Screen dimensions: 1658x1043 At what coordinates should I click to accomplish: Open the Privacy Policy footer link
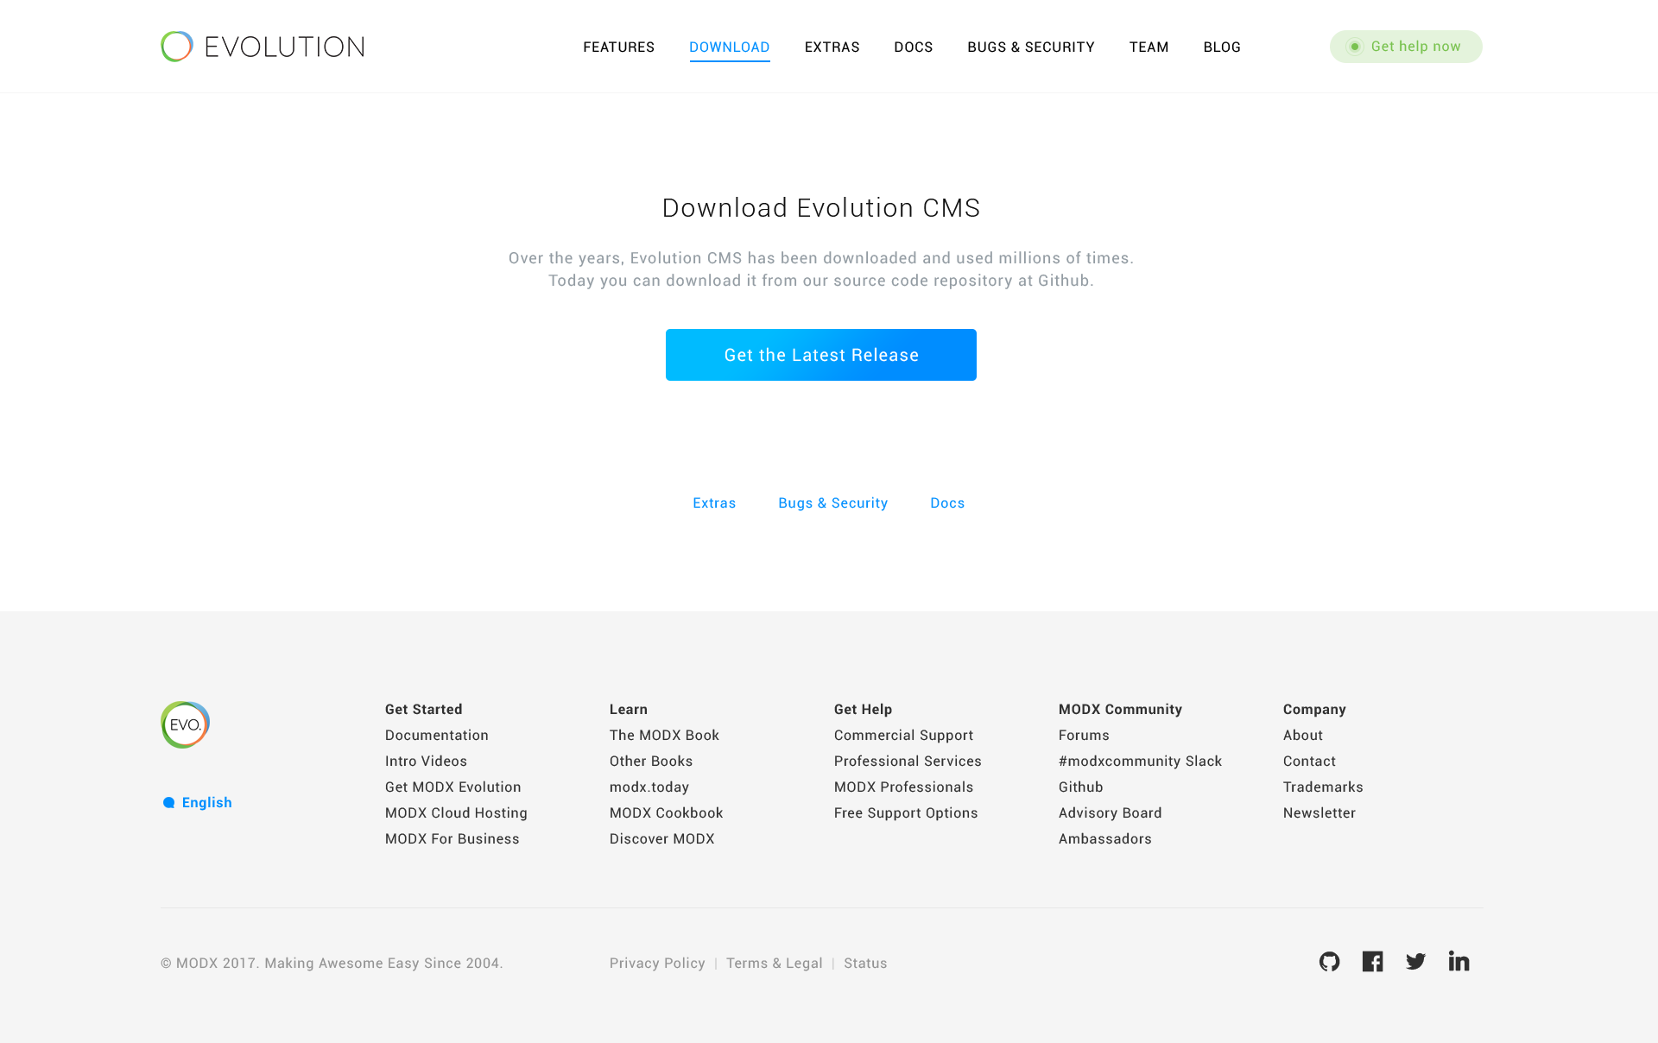point(657,963)
